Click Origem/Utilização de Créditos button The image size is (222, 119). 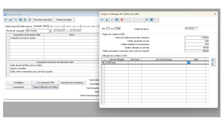46,87
